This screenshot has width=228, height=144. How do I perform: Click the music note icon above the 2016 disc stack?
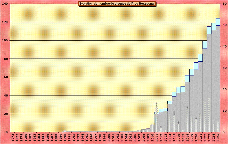(178, 123)
